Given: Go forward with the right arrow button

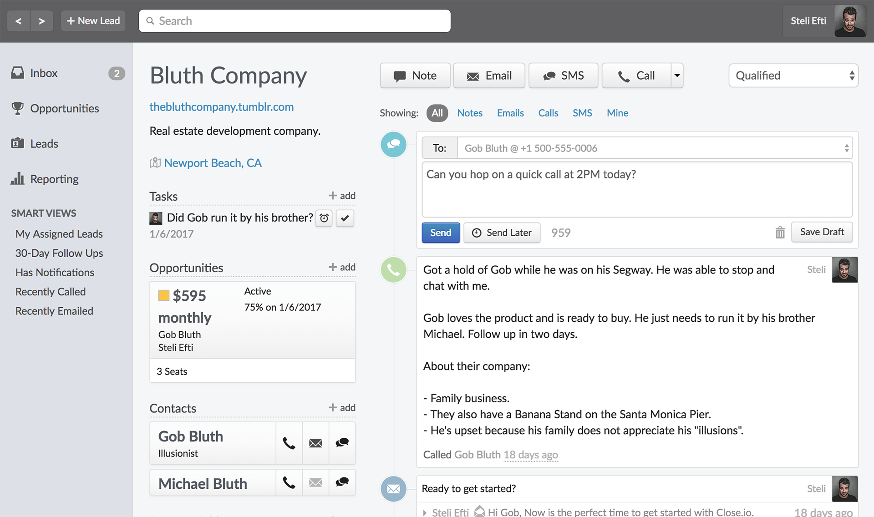Looking at the screenshot, I should pyautogui.click(x=41, y=21).
